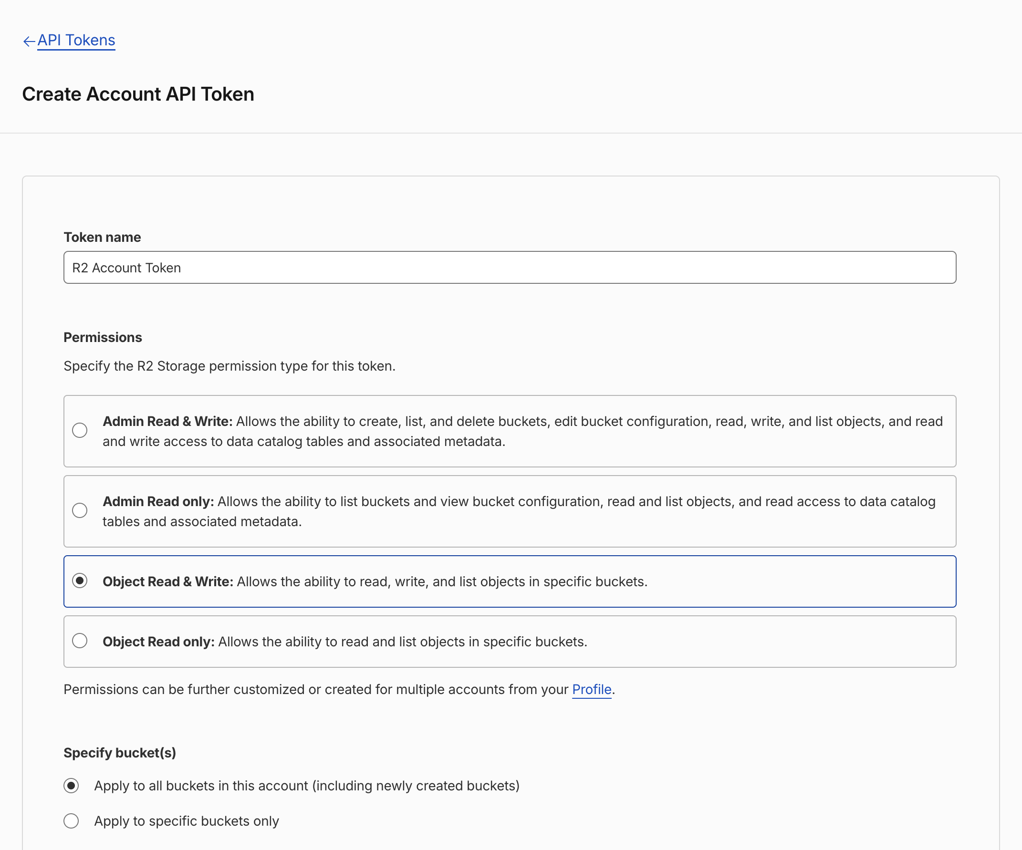Click the Permissions section label

click(103, 337)
